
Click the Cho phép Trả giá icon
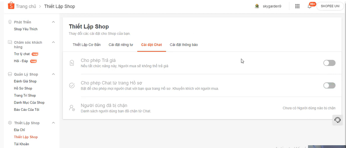(72, 63)
